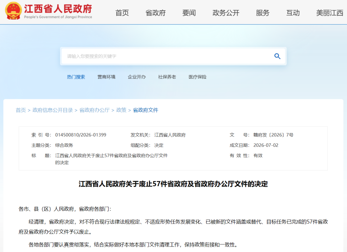Image resolution: width=347 pixels, height=252 pixels.
Task: Open the 政务公开 navigation menu item
Action: pos(226,13)
